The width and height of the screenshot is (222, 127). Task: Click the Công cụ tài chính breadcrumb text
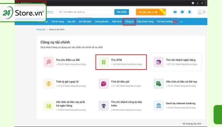(57, 29)
